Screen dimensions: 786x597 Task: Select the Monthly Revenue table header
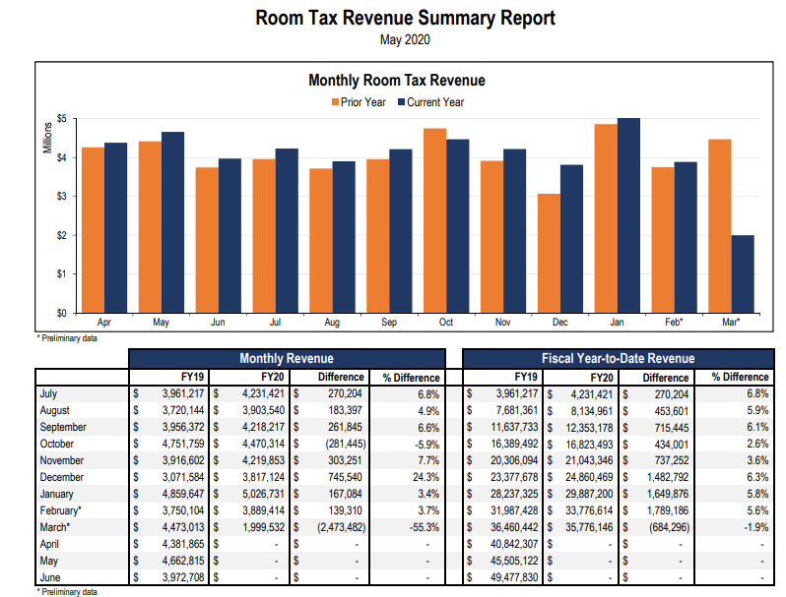(287, 359)
